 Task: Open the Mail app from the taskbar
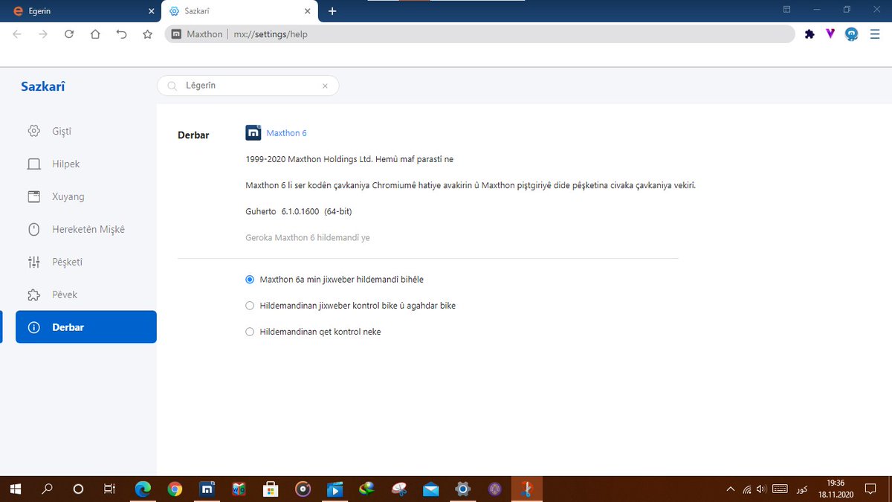point(431,489)
